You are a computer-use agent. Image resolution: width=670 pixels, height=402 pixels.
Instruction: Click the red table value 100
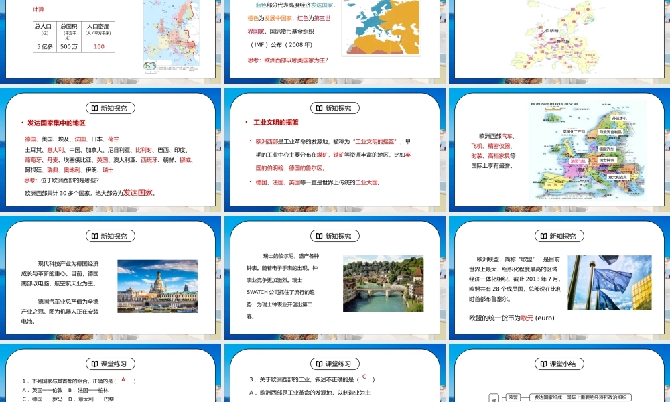98,47
